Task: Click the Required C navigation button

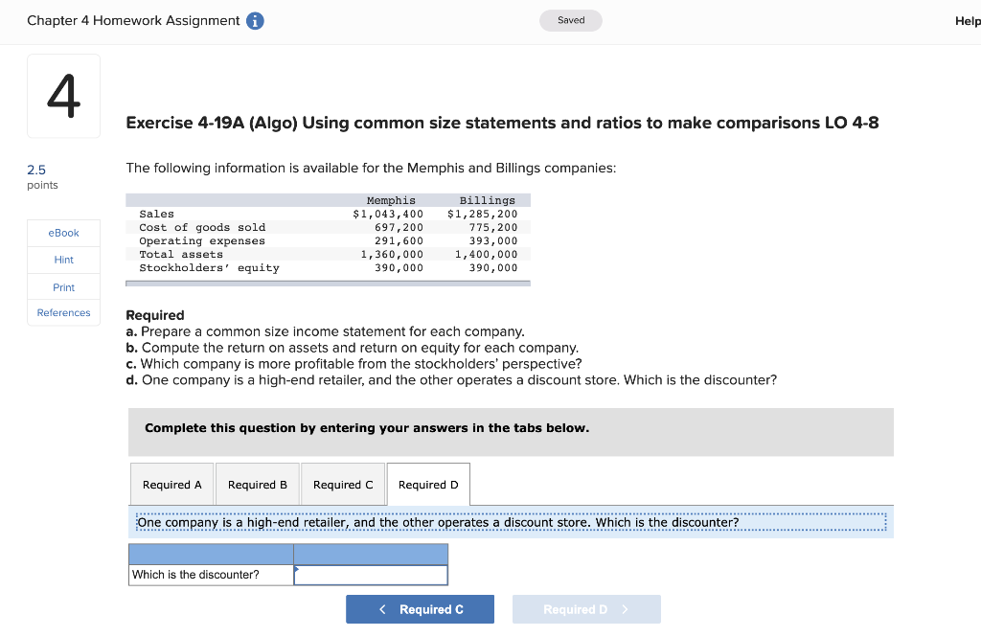Action: tap(420, 608)
